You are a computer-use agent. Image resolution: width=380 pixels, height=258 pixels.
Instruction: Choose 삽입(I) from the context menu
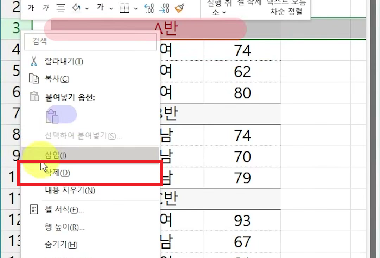90,155
